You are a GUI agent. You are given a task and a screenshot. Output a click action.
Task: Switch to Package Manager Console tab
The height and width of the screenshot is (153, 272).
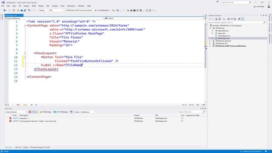click(40, 147)
